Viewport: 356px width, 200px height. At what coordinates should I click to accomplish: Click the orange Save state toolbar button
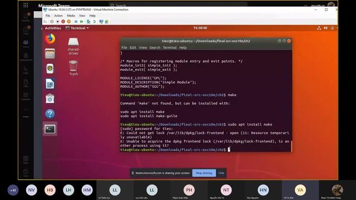tap(69, 22)
